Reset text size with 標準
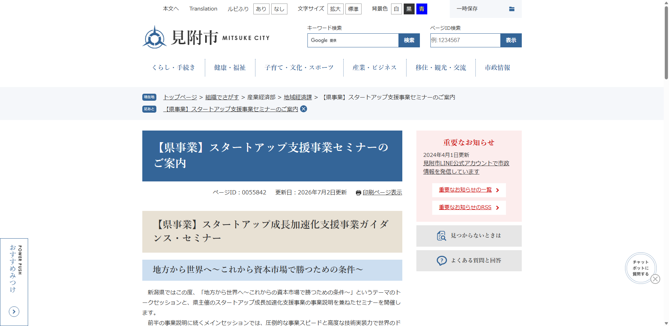669x326 pixels. (353, 9)
